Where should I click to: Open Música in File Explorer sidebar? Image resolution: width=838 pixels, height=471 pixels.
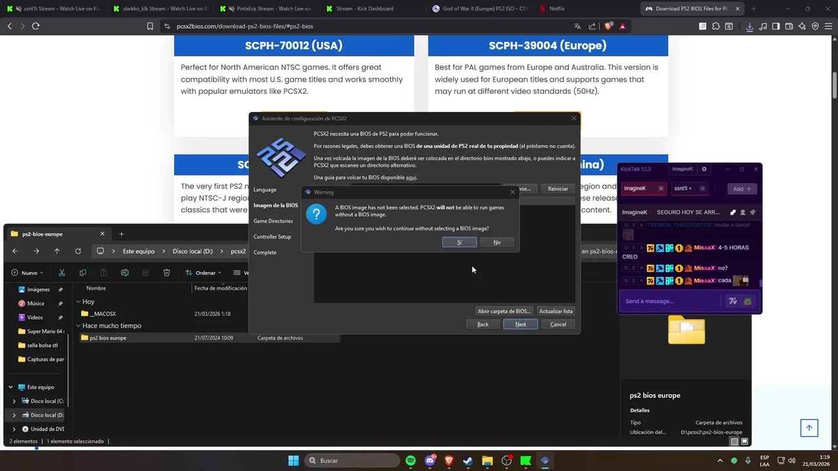point(35,304)
